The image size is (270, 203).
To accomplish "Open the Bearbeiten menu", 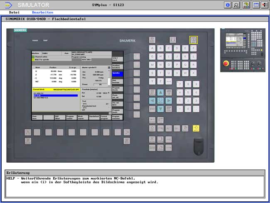I will (x=42, y=12).
